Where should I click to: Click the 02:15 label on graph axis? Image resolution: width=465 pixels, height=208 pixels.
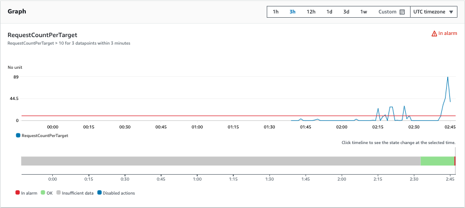tap(378, 127)
